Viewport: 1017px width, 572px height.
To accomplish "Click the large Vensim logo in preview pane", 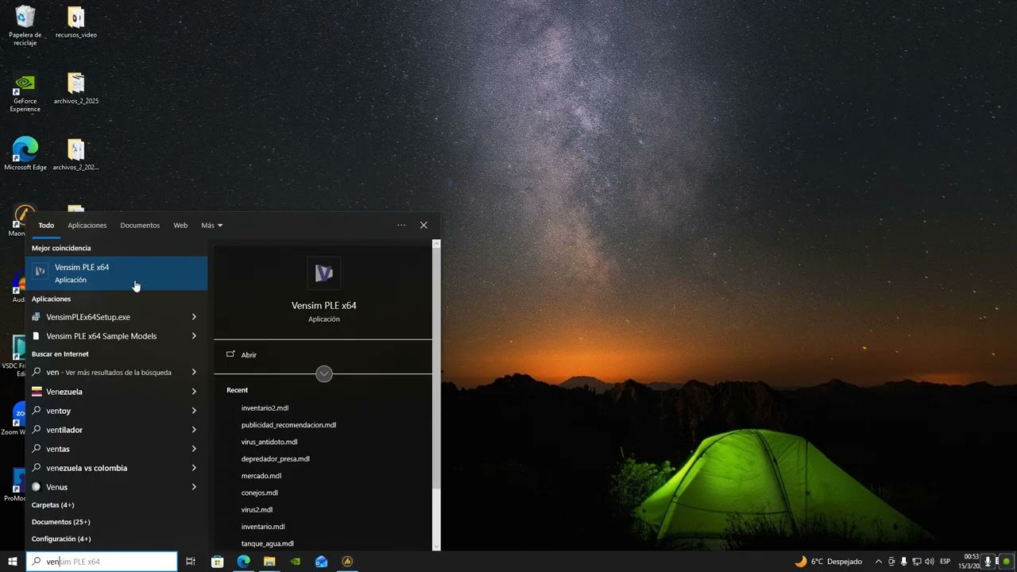I will pos(323,273).
